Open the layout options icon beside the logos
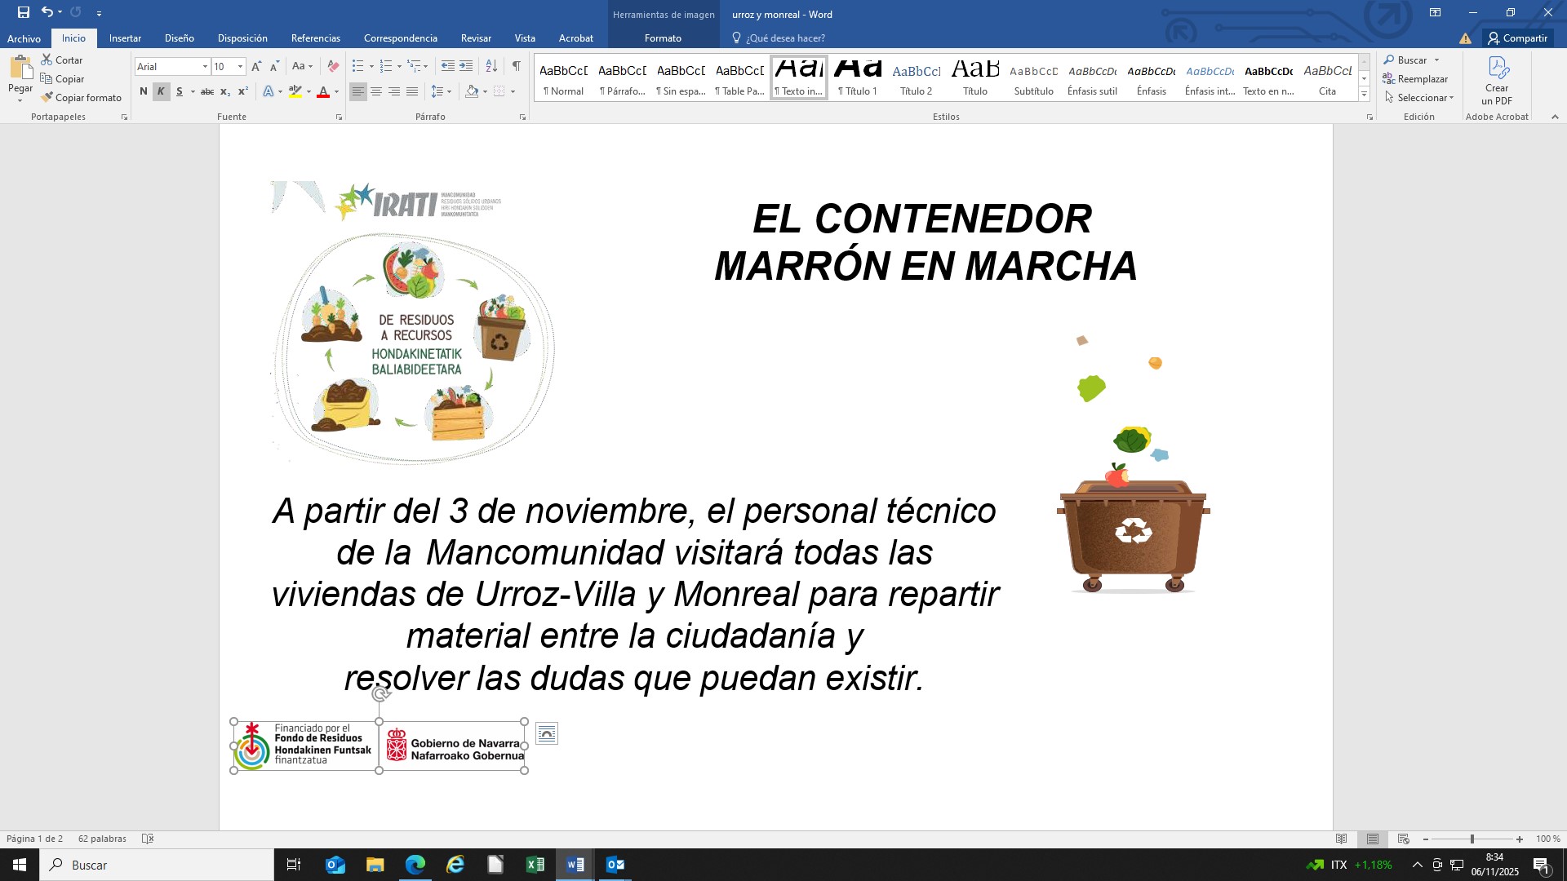Viewport: 1567px width, 881px height. tap(547, 733)
